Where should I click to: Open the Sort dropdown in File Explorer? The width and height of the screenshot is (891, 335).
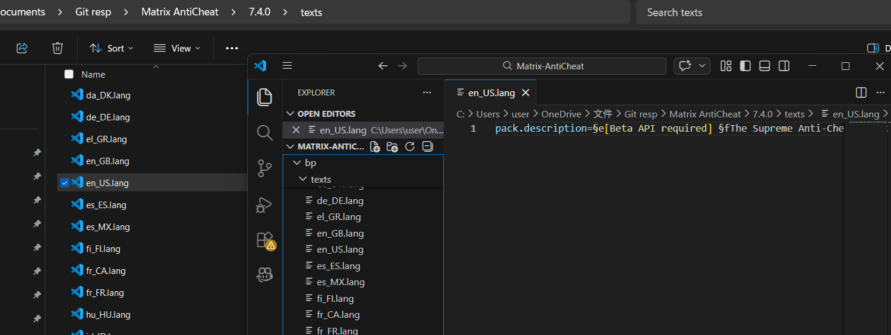(x=111, y=48)
